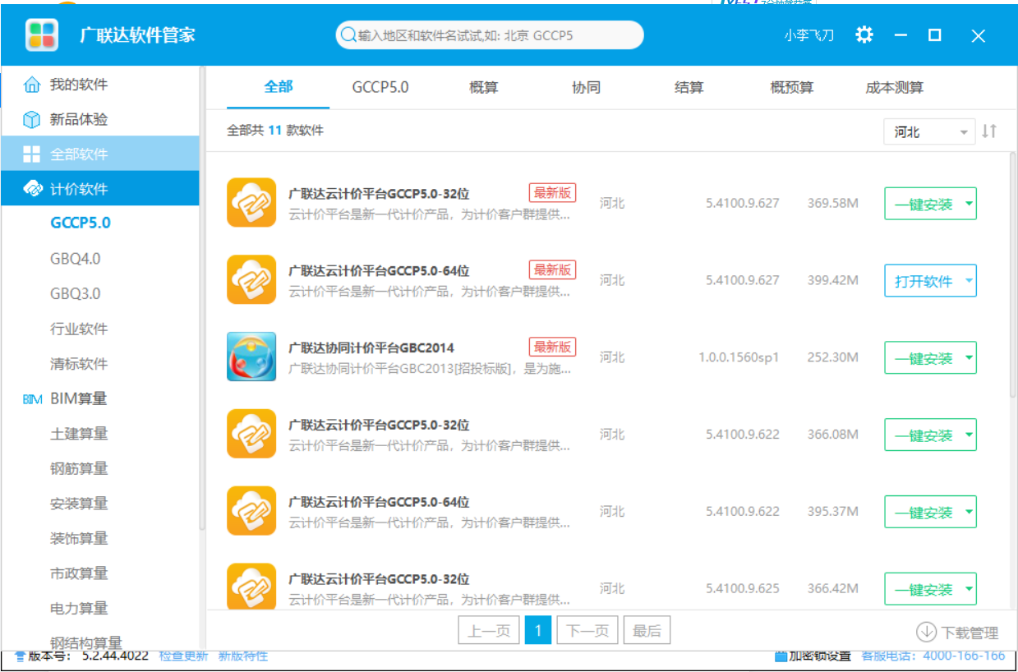Click the sort order arrows icon
Viewport: 1018px width, 672px height.
click(989, 131)
